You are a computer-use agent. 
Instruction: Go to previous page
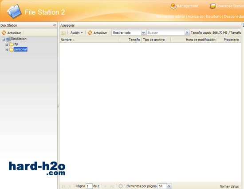click(x=70, y=186)
